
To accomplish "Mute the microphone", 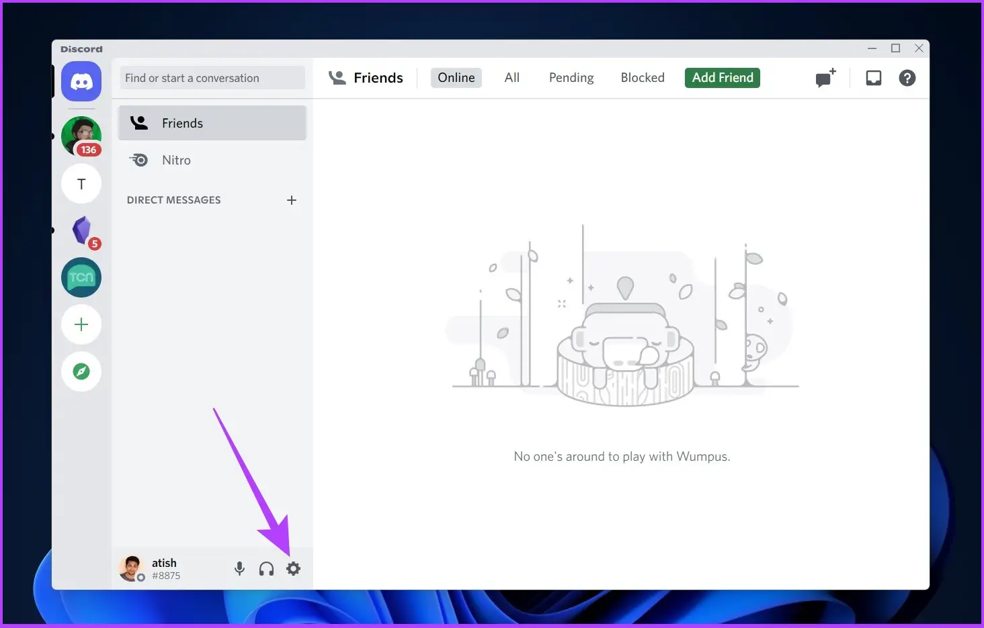I will 239,569.
